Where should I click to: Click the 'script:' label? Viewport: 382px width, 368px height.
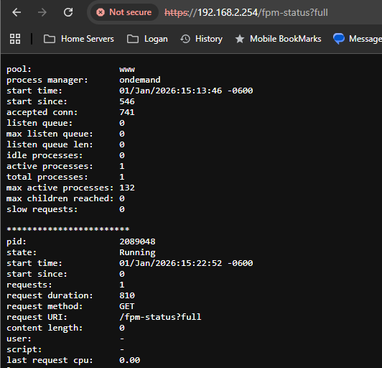coord(24,349)
